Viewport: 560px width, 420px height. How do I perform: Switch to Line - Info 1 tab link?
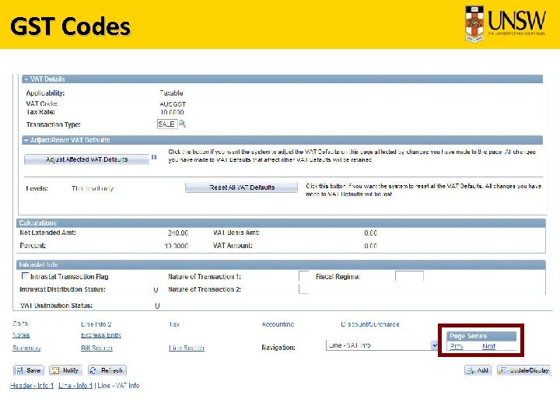point(75,385)
